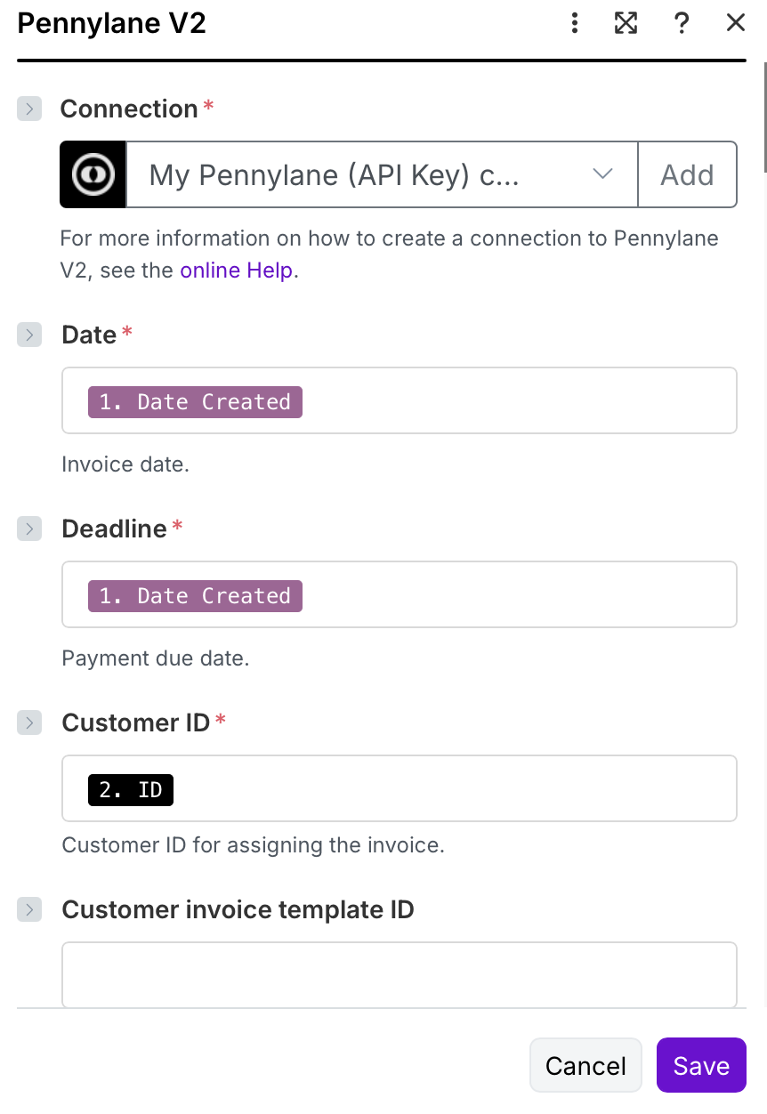
Task: Click the 2. ID pill in Customer ID
Action: click(x=131, y=790)
